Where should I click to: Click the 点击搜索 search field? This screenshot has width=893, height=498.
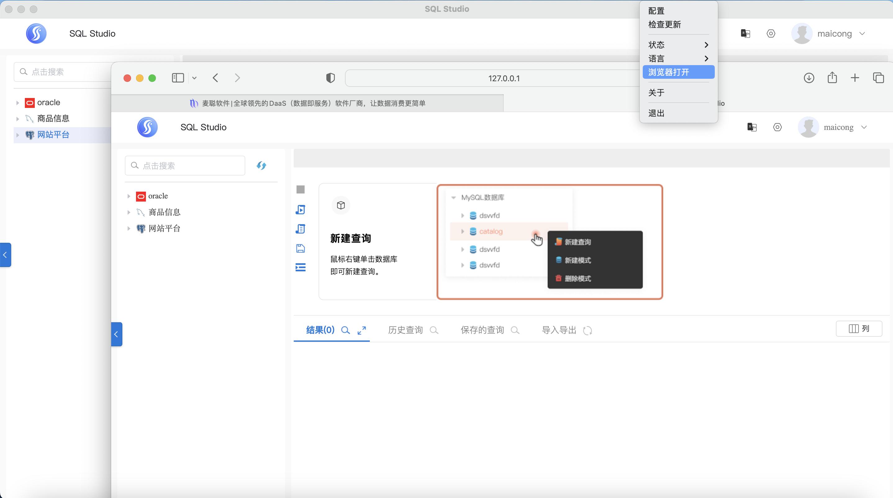click(x=185, y=166)
